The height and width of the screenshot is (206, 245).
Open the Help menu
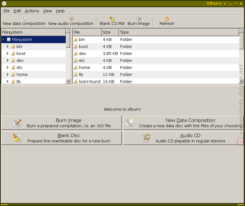[60, 11]
